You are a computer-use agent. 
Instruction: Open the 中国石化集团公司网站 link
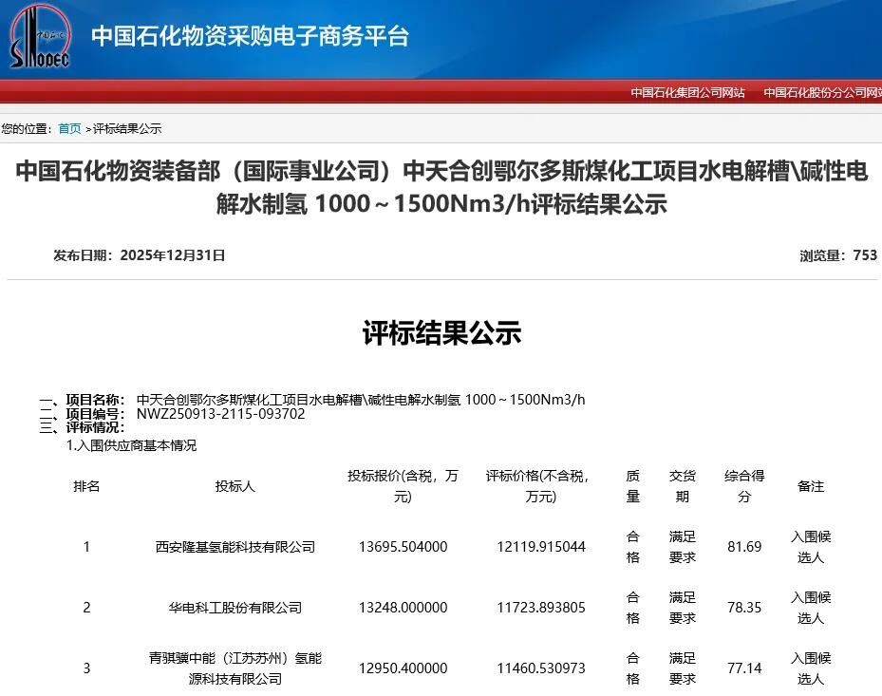687,92
